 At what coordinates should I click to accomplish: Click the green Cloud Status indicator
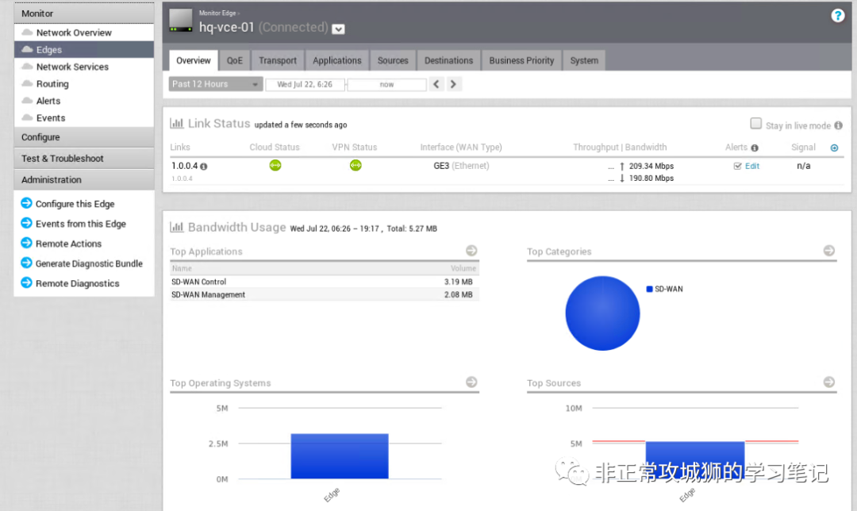pyautogui.click(x=275, y=165)
